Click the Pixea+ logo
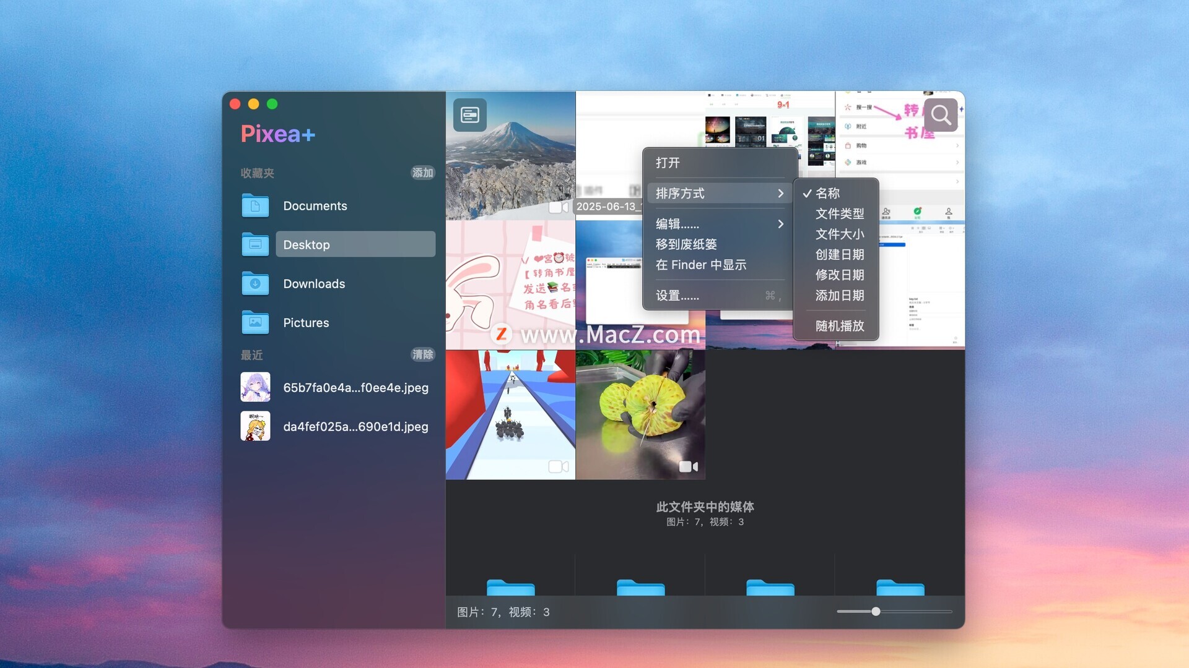Viewport: 1189px width, 668px height. pos(278,134)
